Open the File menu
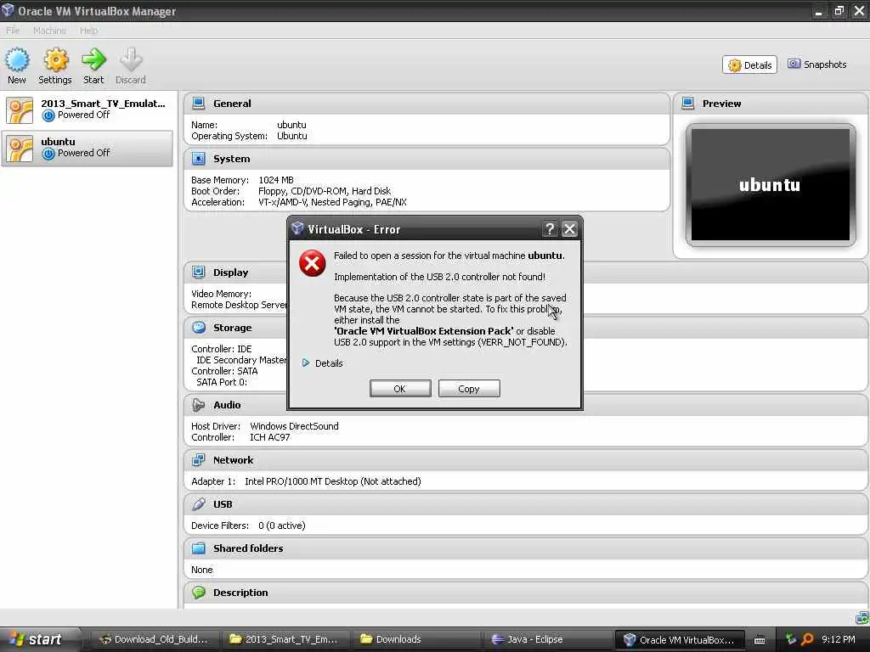The width and height of the screenshot is (870, 652). [x=12, y=31]
